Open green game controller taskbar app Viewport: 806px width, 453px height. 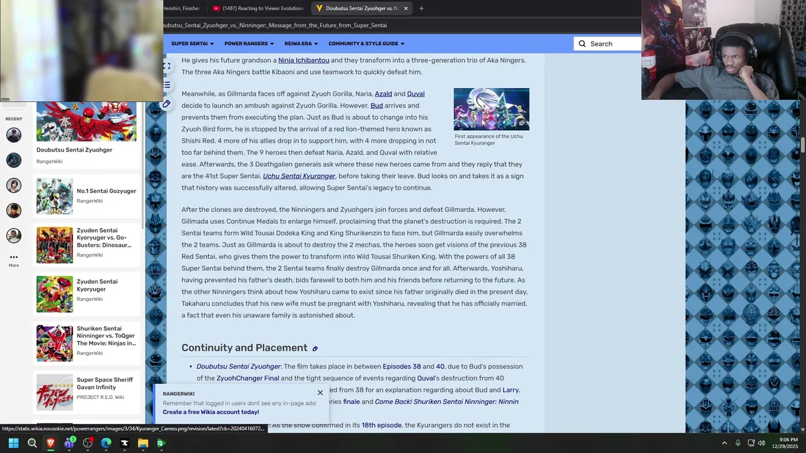click(x=161, y=443)
